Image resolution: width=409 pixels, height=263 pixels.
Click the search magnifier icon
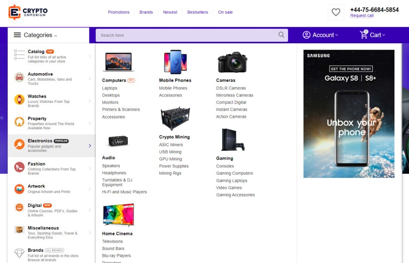click(x=281, y=35)
